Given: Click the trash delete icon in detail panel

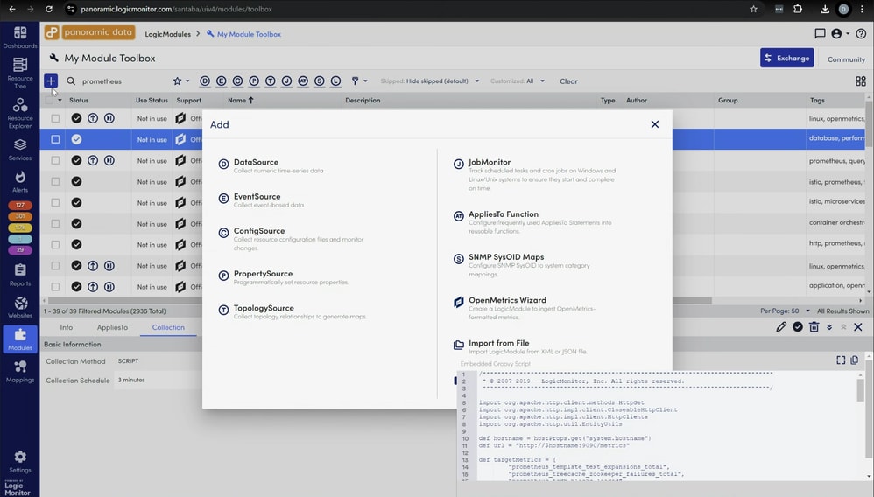Looking at the screenshot, I should (x=814, y=327).
